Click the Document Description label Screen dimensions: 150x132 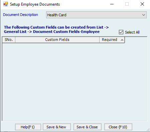pos(20,15)
